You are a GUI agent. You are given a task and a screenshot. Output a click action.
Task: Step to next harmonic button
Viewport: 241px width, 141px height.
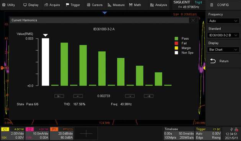130,96
